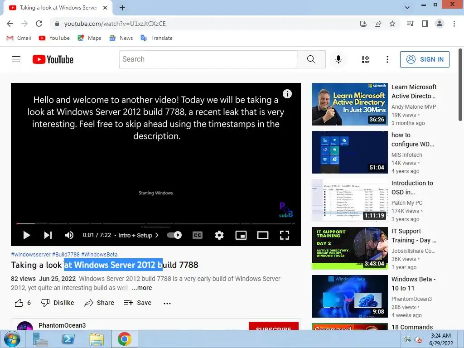Open YouTube settings three-dot menu
Viewport: 464px width, 348px height.
387,59
